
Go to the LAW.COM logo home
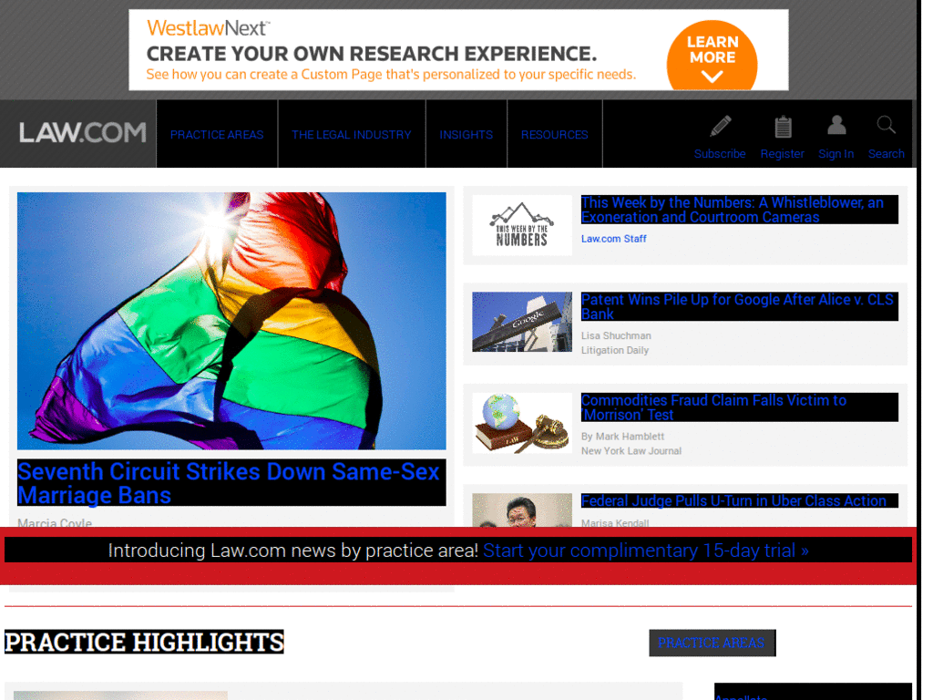[x=82, y=133]
